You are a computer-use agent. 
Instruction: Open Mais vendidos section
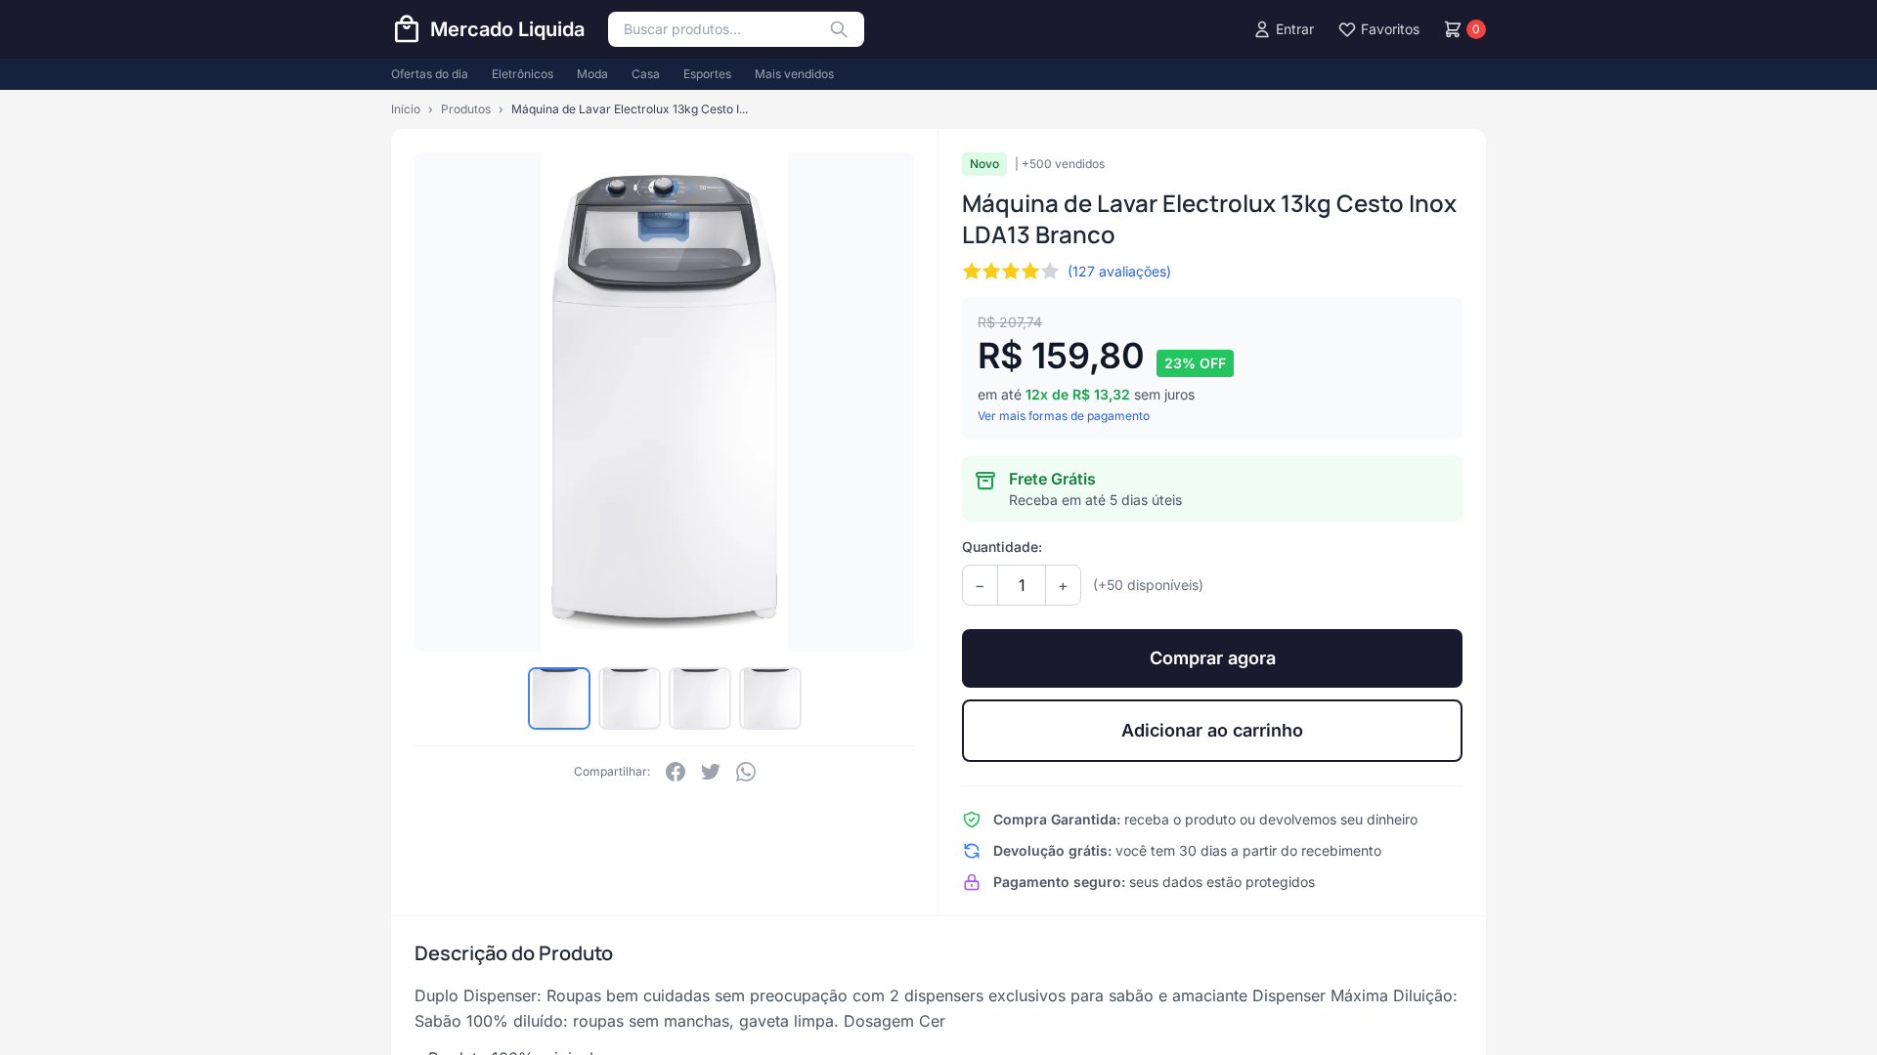coord(794,74)
